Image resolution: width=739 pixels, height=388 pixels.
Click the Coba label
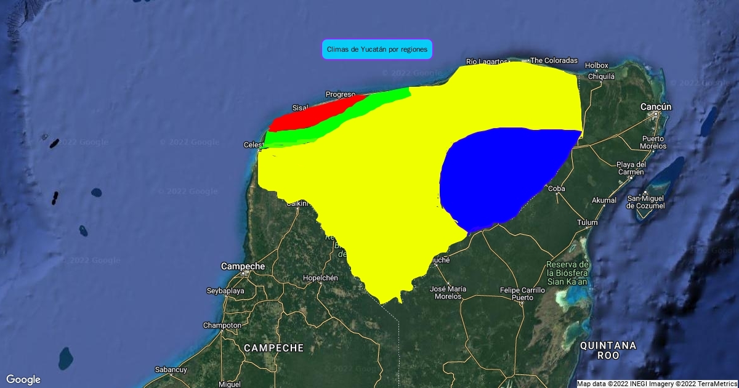point(557,188)
